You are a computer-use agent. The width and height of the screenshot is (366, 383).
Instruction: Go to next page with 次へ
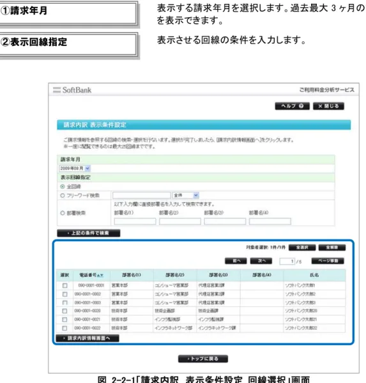[261, 261]
